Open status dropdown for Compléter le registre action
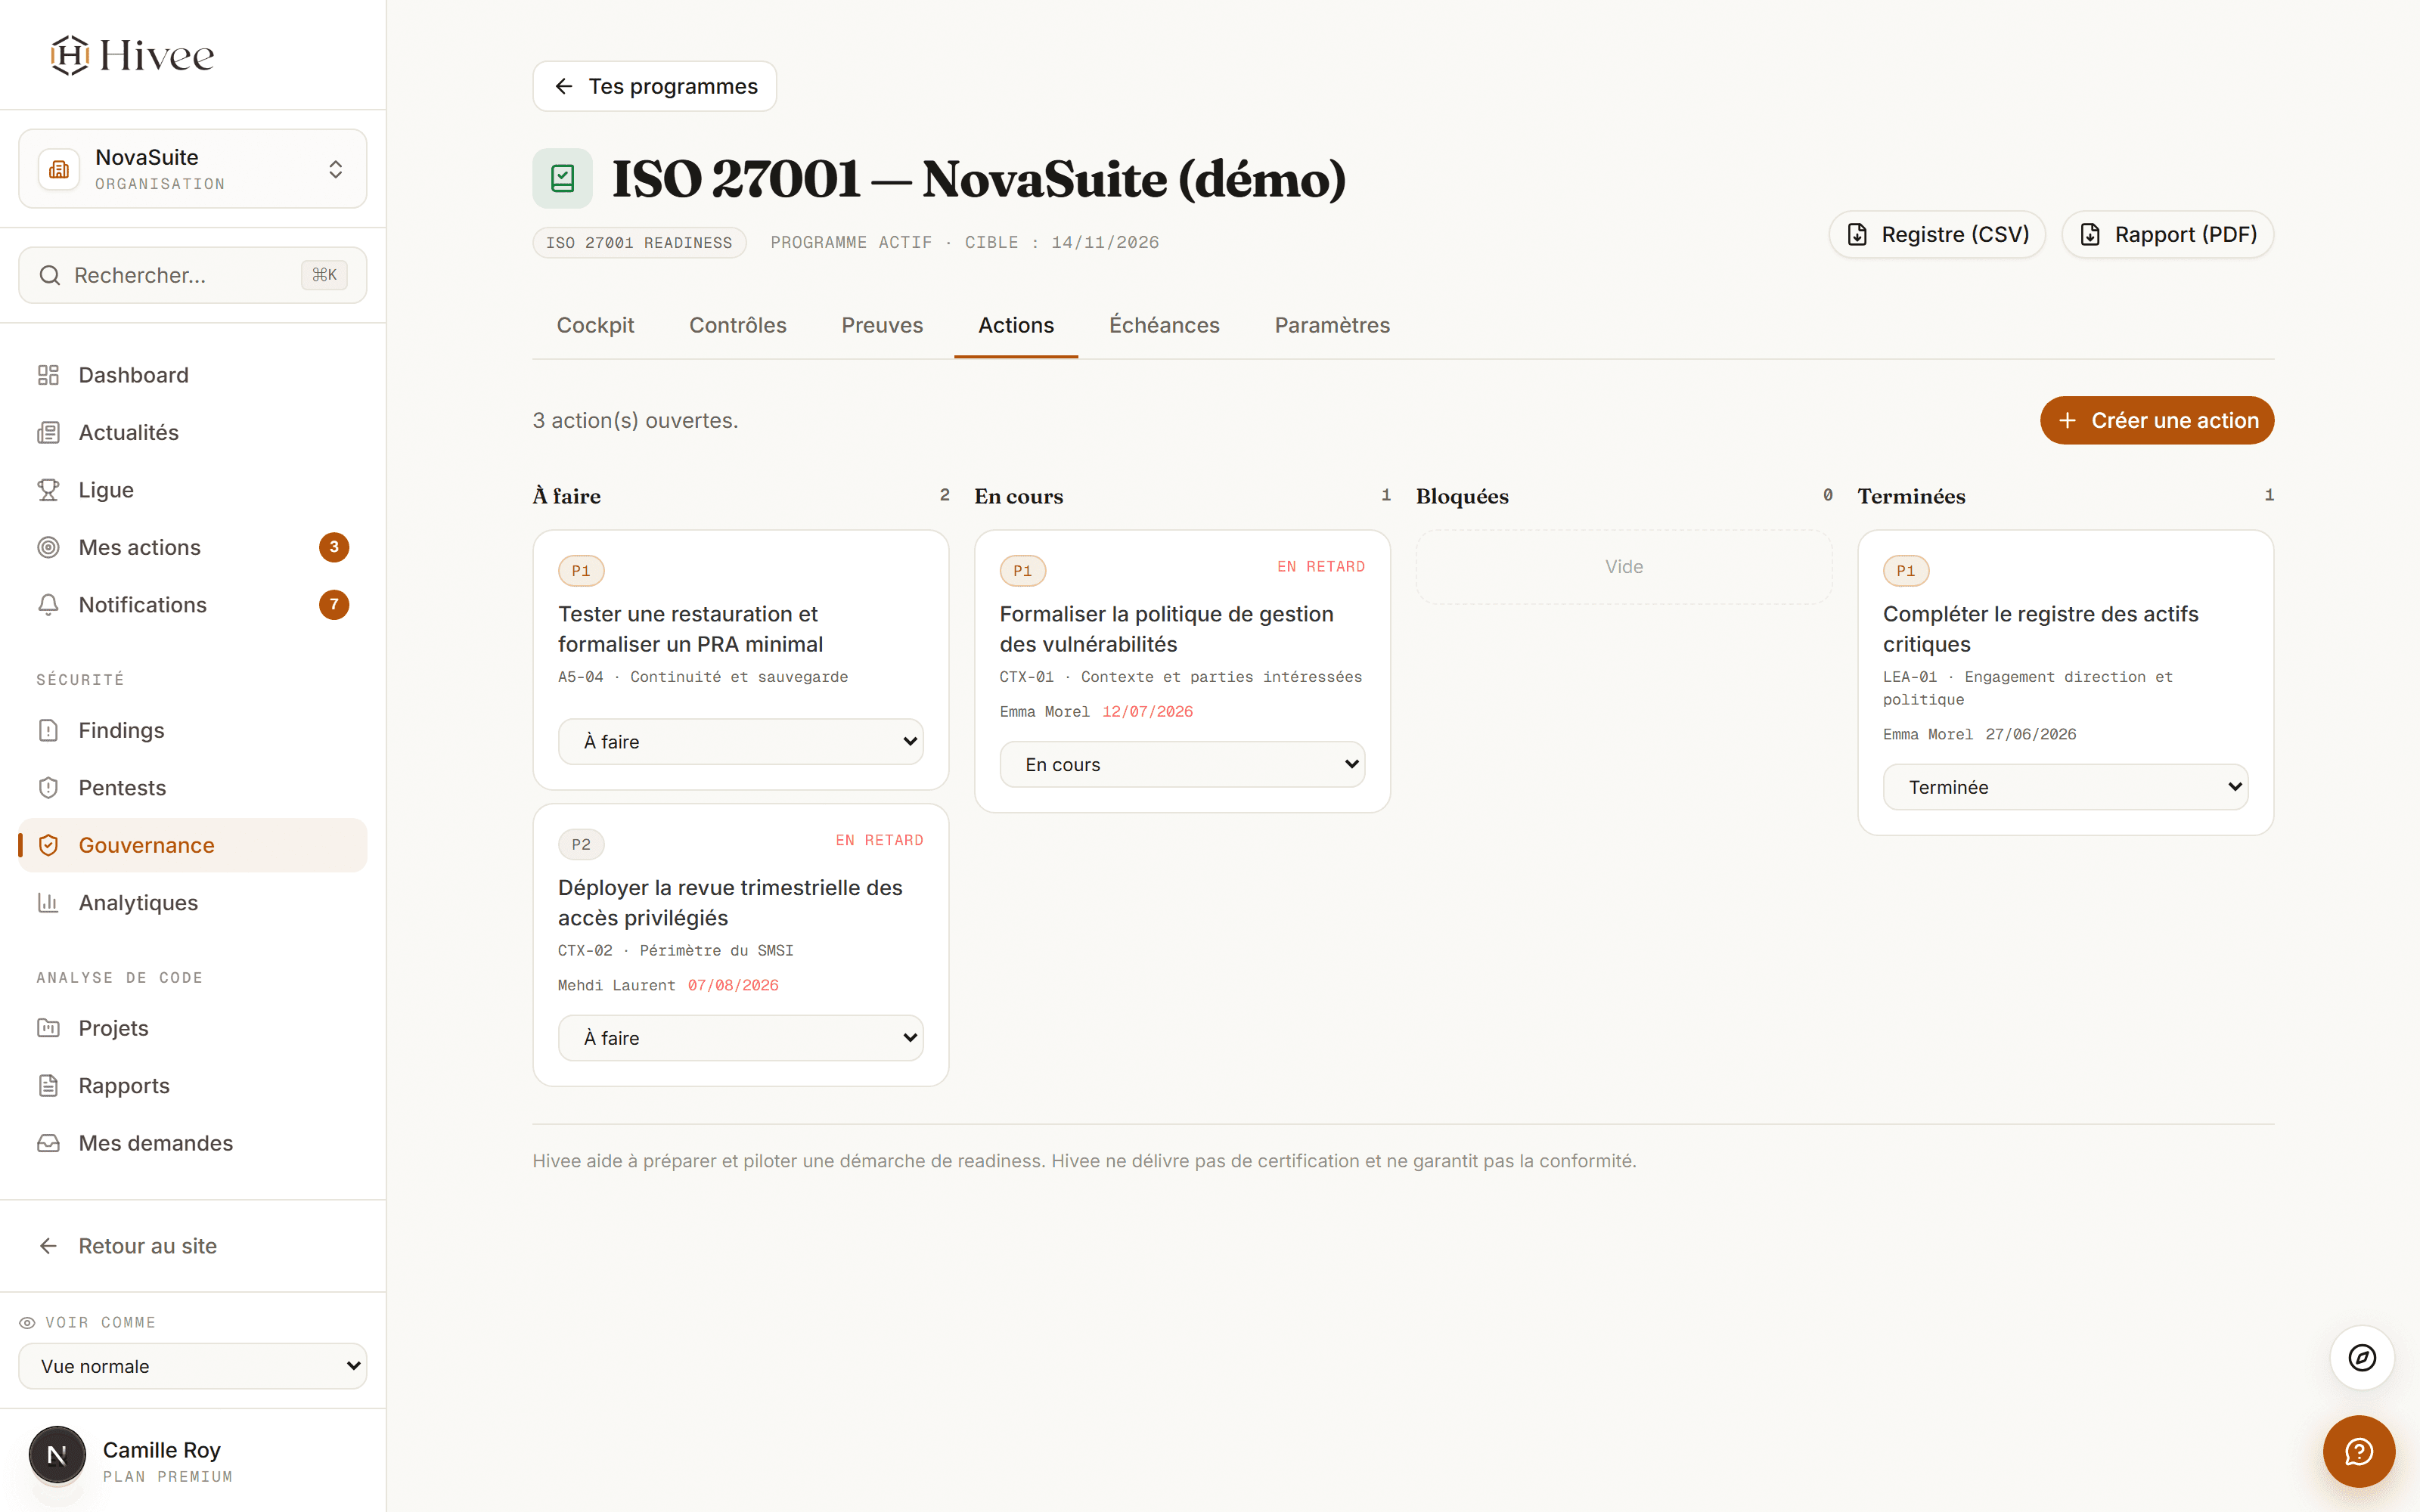This screenshot has height=1512, width=2420. [x=2065, y=787]
